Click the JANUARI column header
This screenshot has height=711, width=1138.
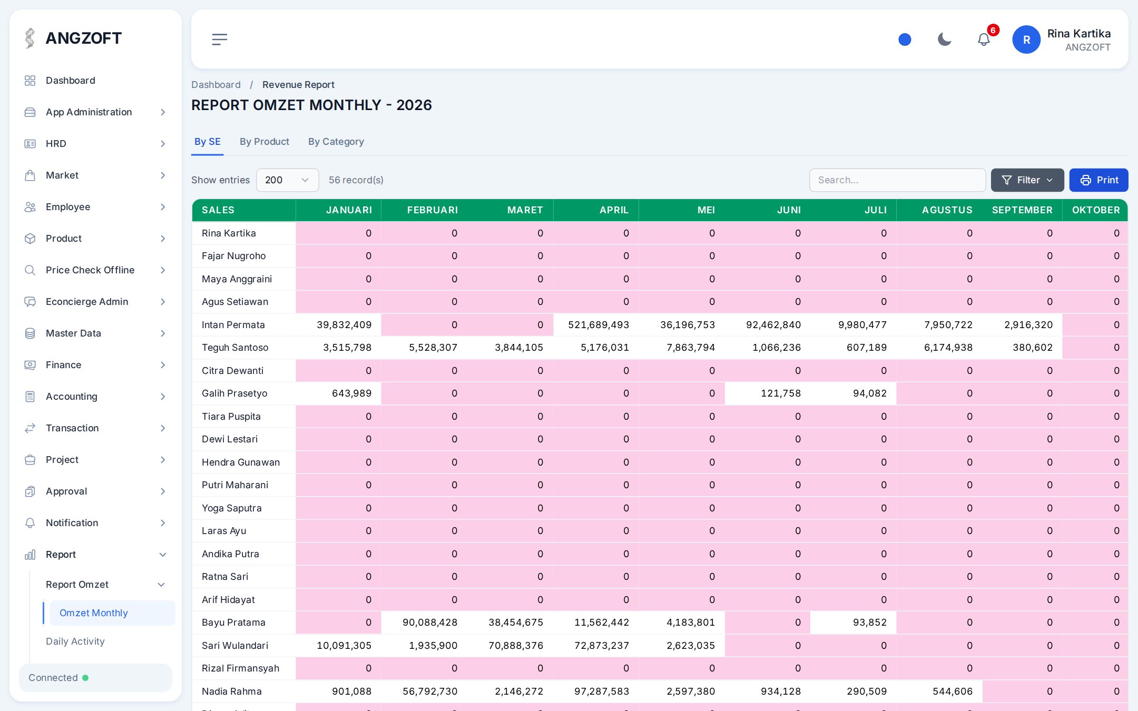coord(338,210)
